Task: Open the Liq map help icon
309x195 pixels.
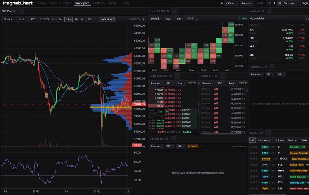Action: point(201,147)
